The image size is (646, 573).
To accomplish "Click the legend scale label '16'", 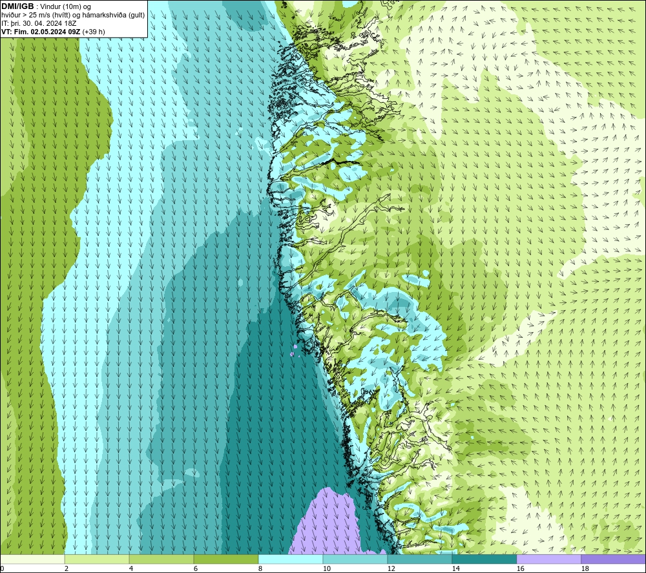I will (520, 568).
